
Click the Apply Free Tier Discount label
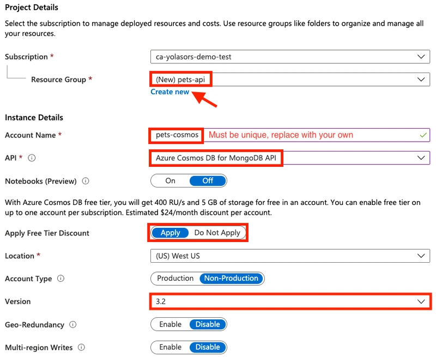[x=47, y=233]
